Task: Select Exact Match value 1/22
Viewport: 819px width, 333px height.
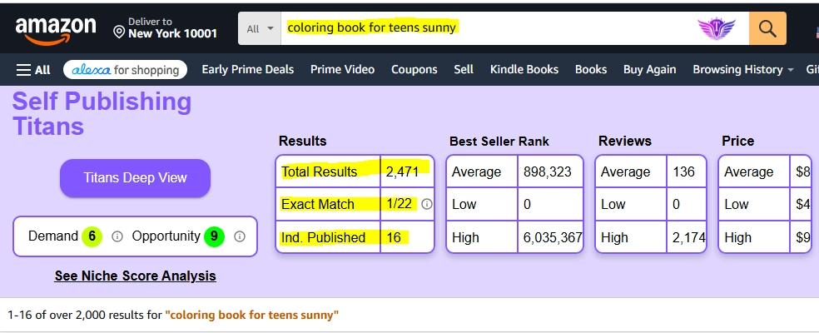Action: click(400, 204)
